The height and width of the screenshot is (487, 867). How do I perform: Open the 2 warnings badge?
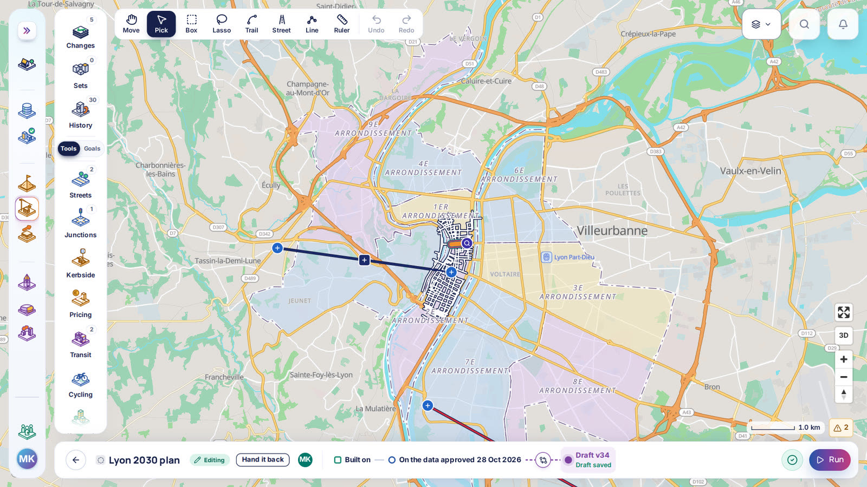coord(841,427)
